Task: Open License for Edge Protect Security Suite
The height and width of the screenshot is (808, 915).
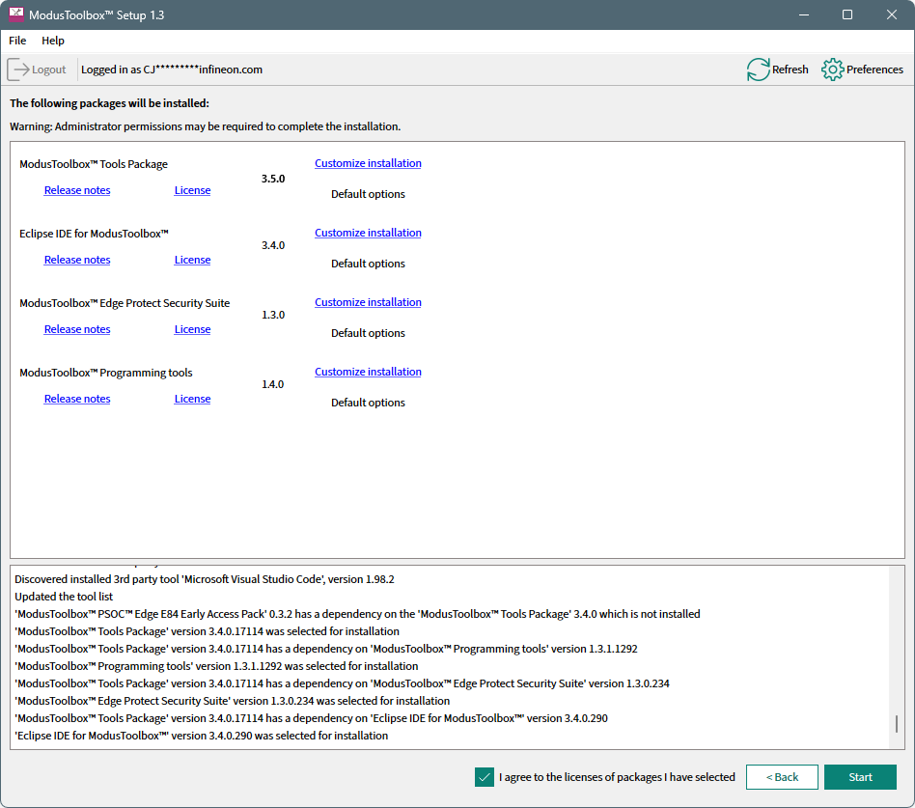Action: pos(192,329)
